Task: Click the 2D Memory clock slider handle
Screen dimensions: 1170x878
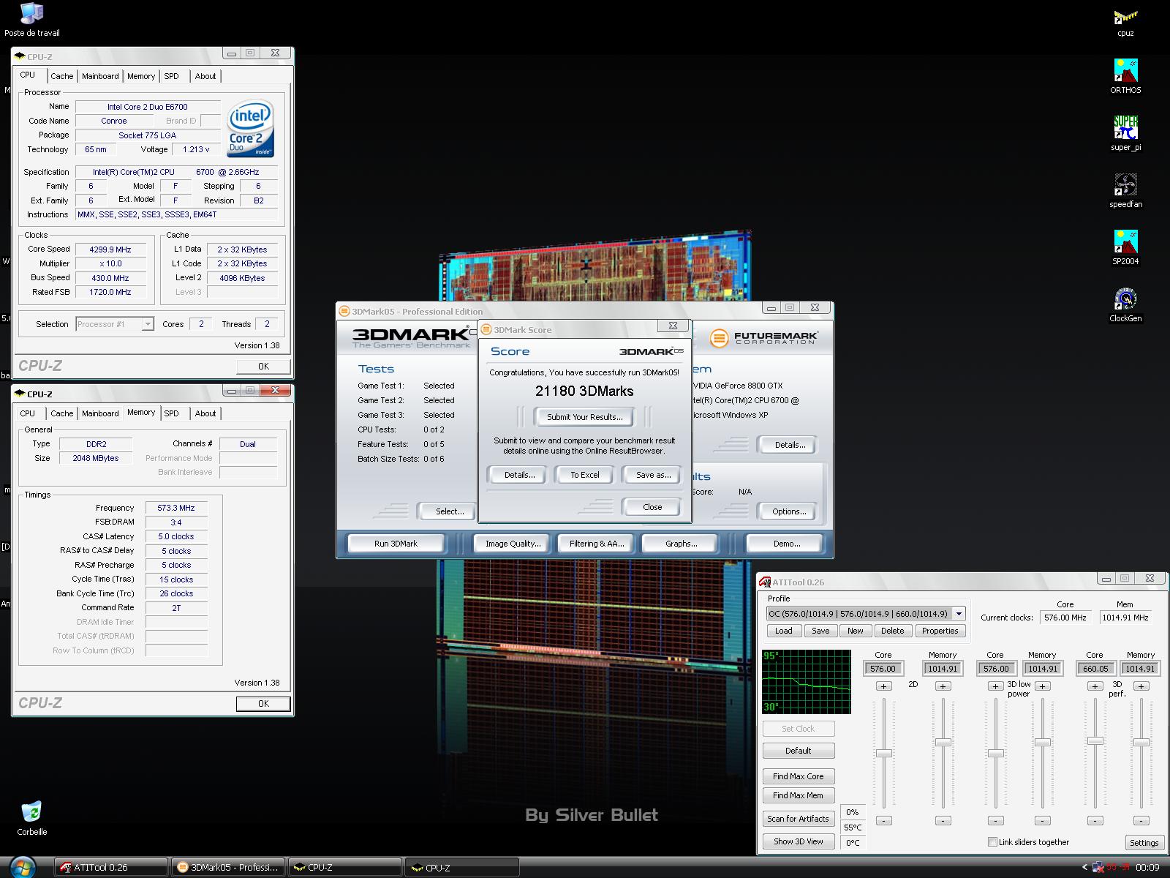Action: (x=943, y=742)
